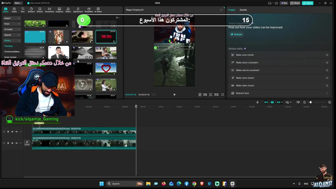This screenshot has width=336, height=189.
Task: Collapse the Library section in sidebar
Action: [x=12, y=40]
